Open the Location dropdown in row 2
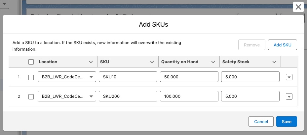The width and height of the screenshot is (307, 135). [x=67, y=96]
